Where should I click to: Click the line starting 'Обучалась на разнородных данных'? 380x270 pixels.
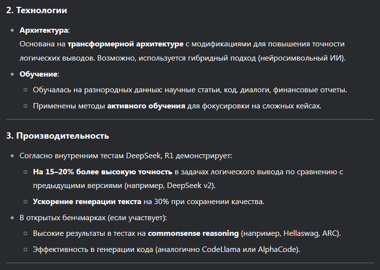(x=190, y=90)
